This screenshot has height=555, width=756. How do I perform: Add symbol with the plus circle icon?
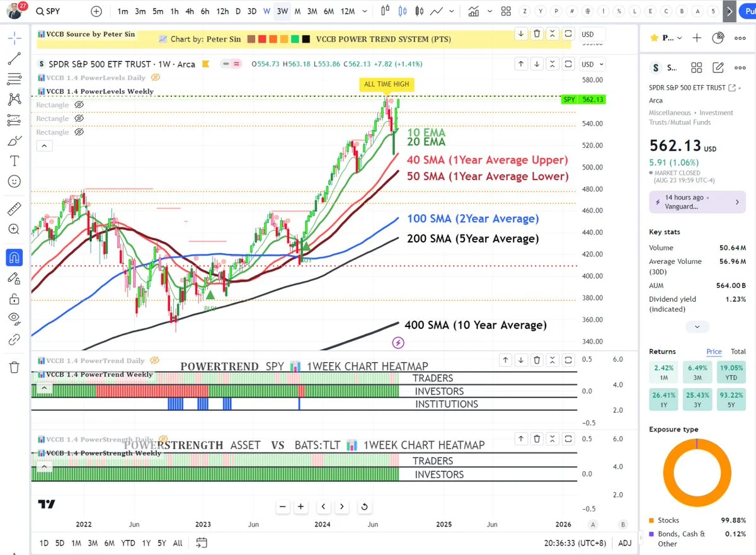pos(96,11)
